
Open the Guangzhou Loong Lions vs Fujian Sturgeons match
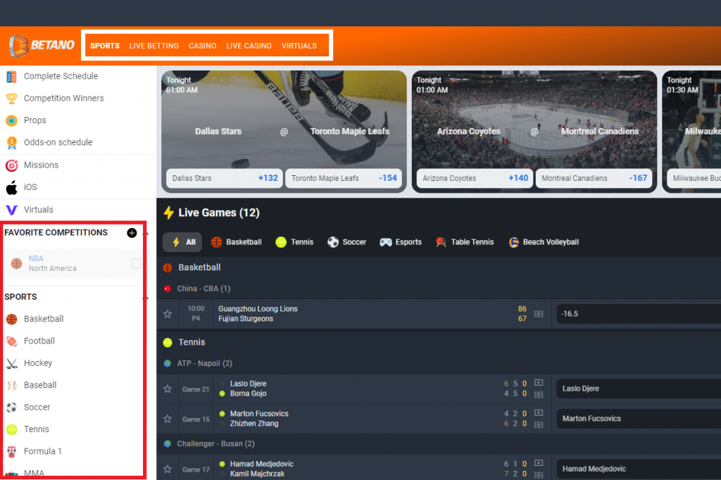(x=258, y=314)
